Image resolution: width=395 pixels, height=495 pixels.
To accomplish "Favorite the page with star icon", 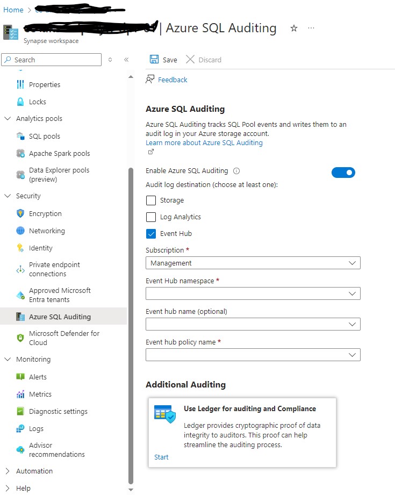I will click(x=294, y=28).
